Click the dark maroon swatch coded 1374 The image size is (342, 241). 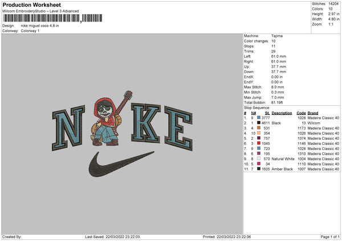259,138
